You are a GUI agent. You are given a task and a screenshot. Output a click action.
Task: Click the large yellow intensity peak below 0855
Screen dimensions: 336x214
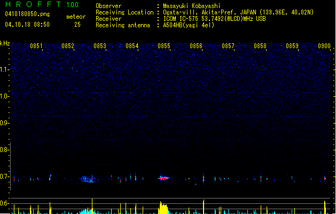click(x=163, y=208)
